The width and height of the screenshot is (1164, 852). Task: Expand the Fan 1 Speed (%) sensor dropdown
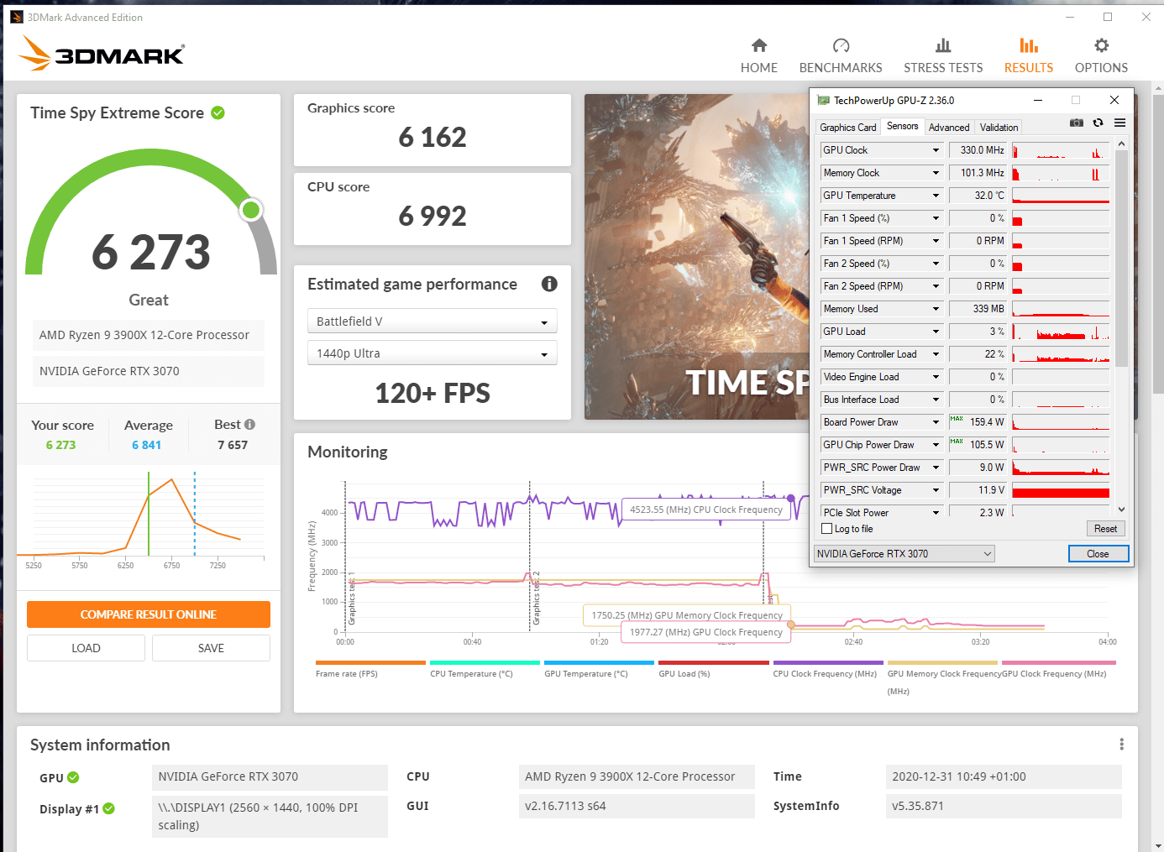coord(936,218)
